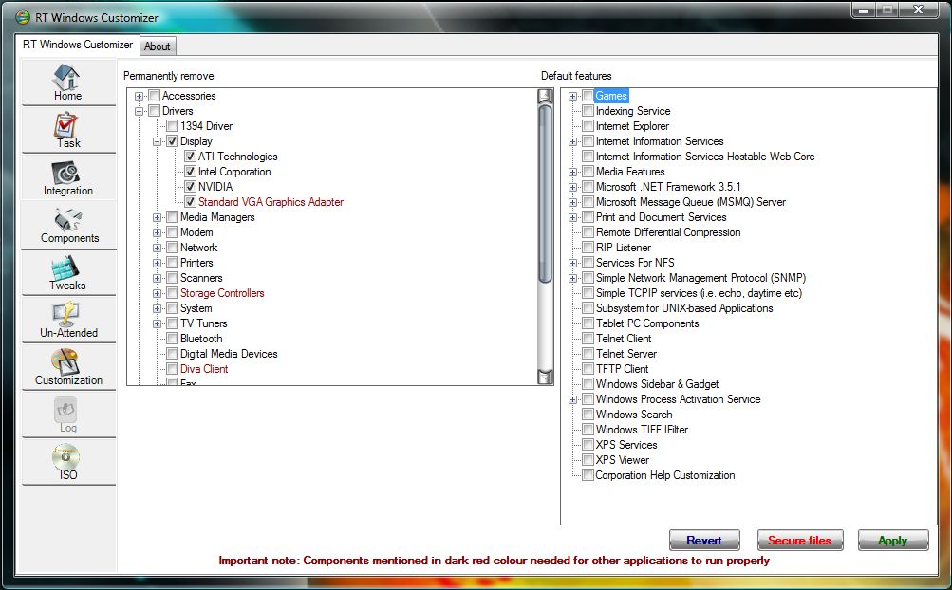Check the Telnet Client checkbox
The height and width of the screenshot is (590, 952).
coord(588,338)
